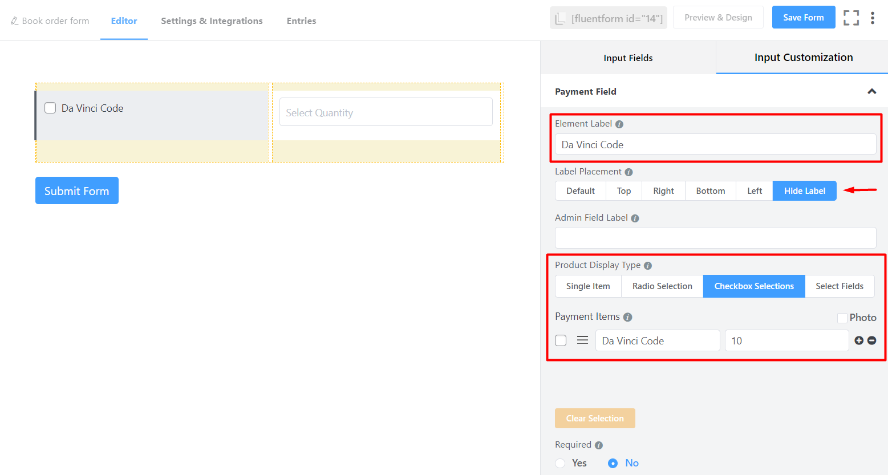Click the info icon next to Required
Viewport: 888px width, 475px height.
pos(598,445)
